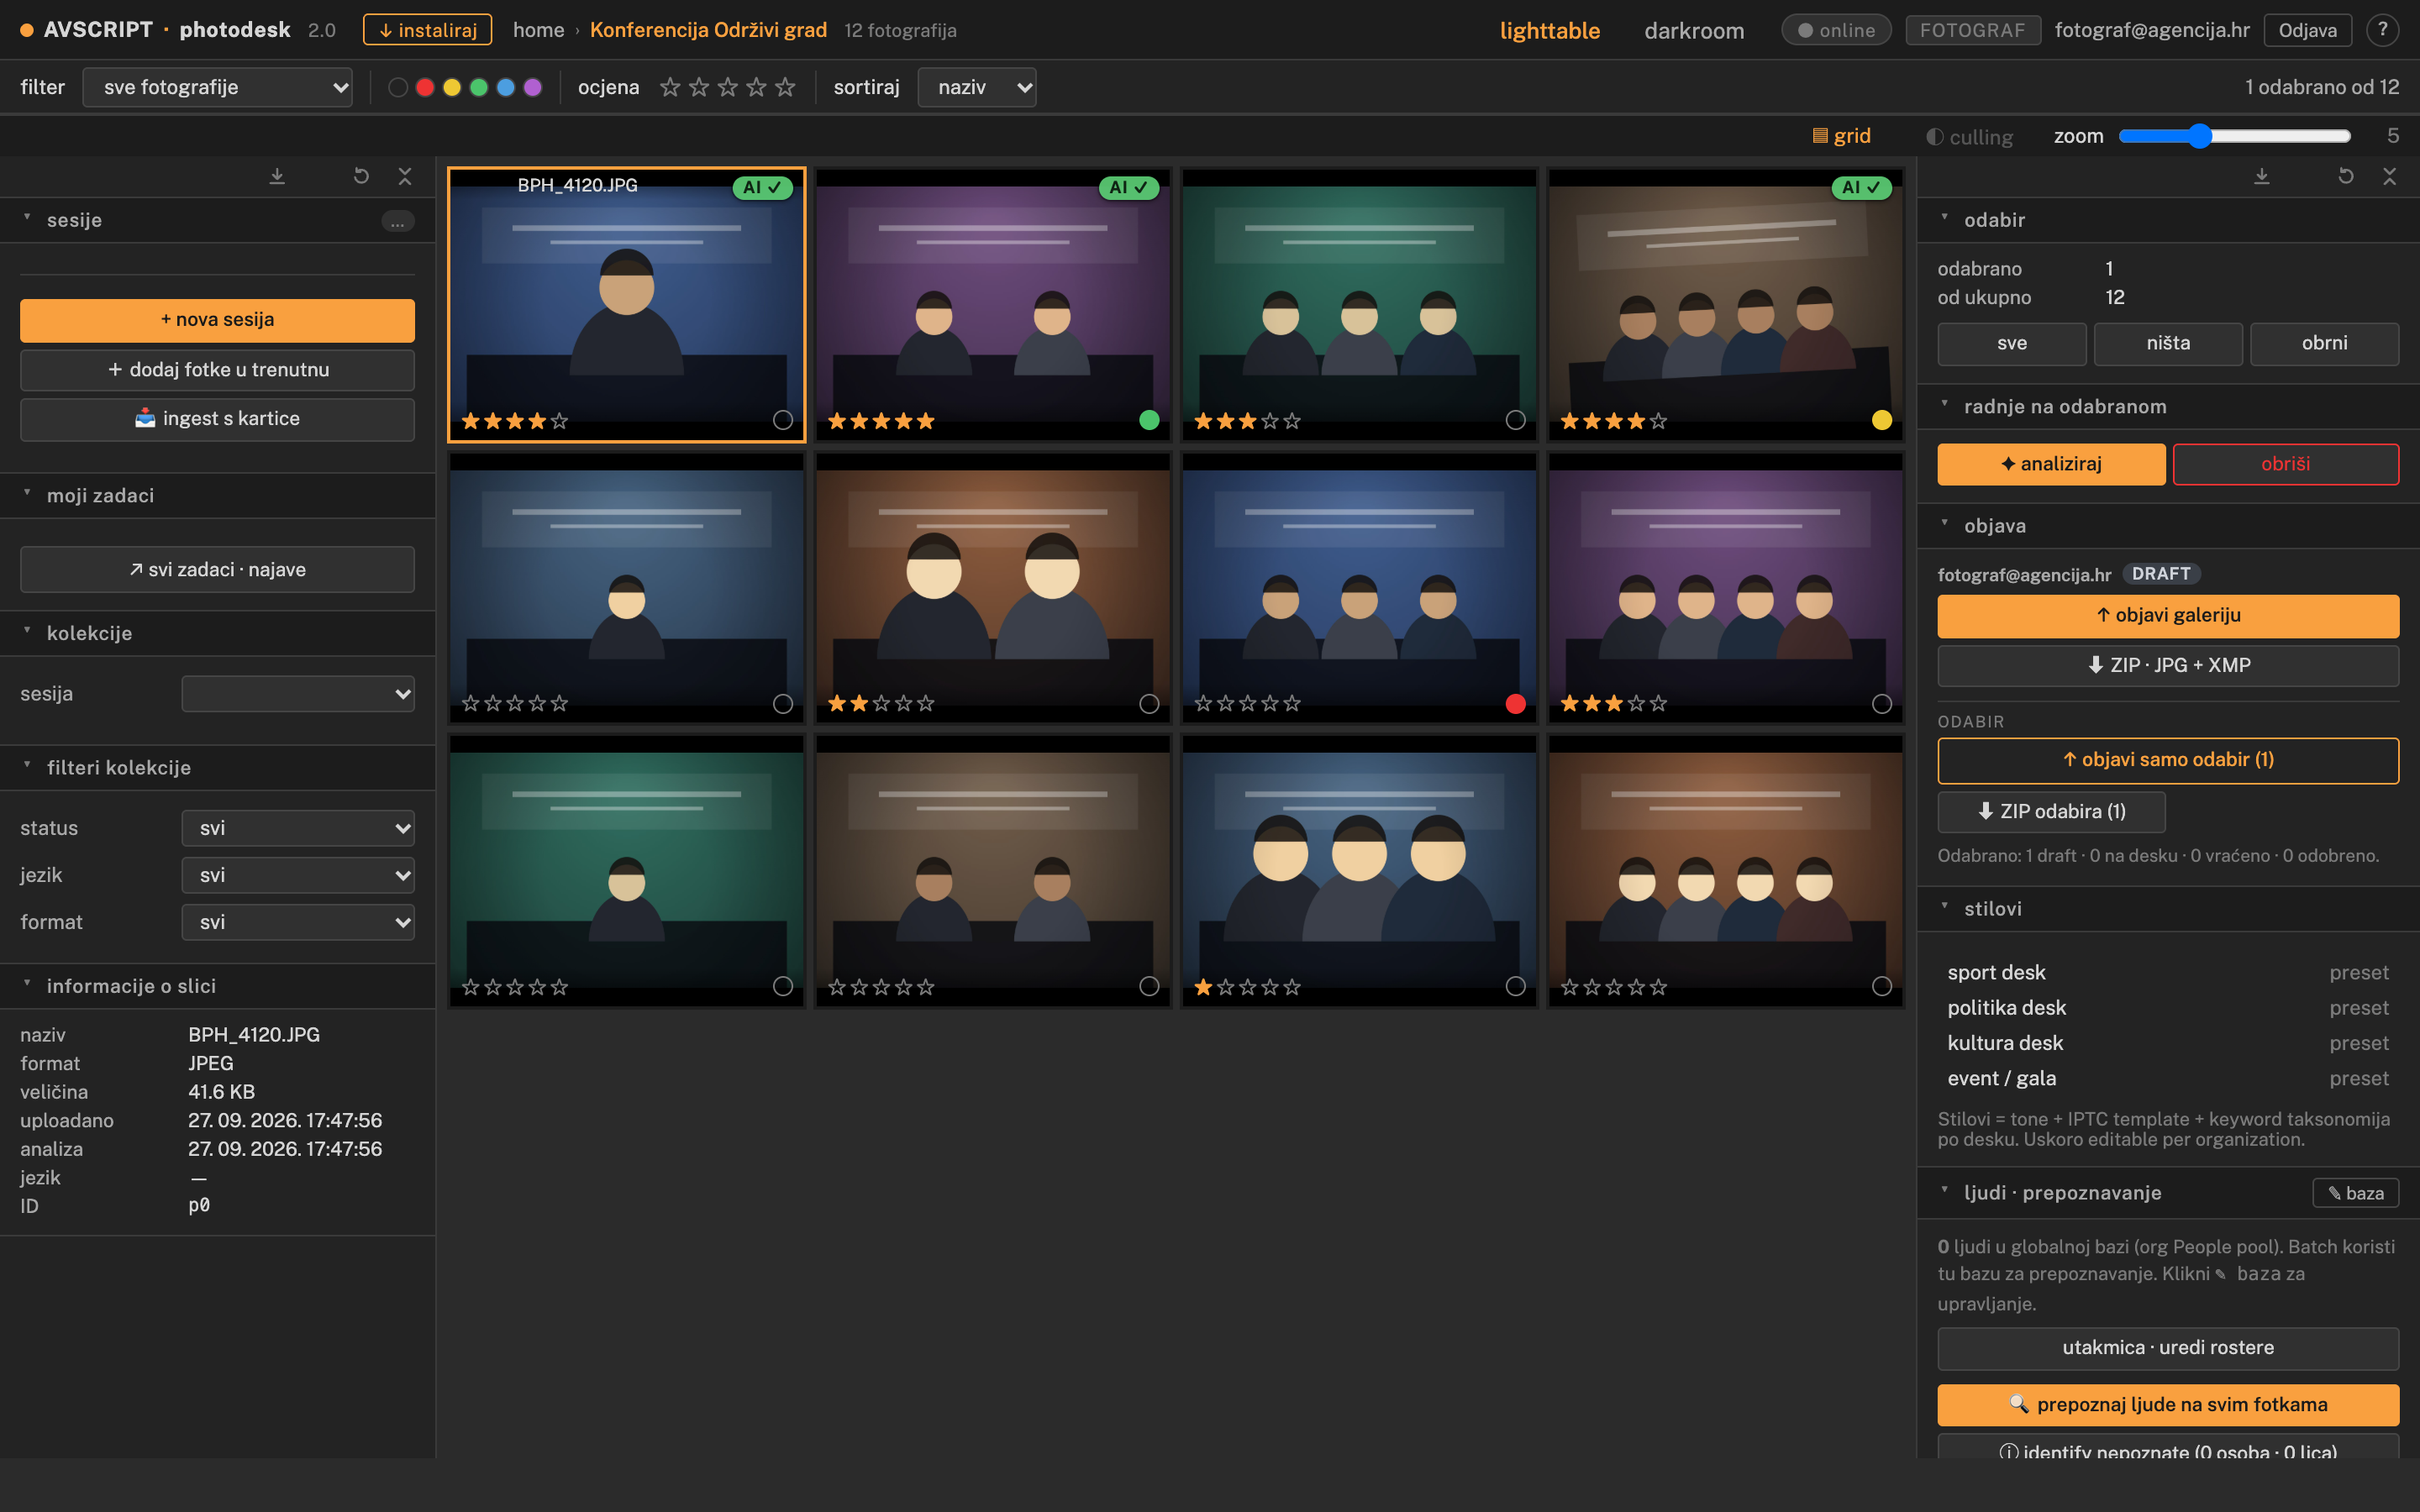Viewport: 2420px width, 1512px height.
Task: Filter by yellow color label
Action: [452, 87]
